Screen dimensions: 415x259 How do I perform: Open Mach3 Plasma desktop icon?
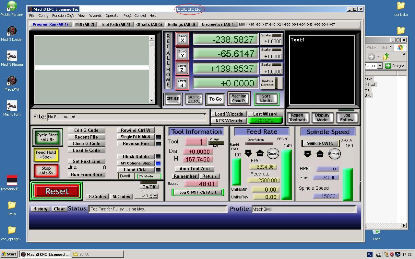[x=12, y=58]
